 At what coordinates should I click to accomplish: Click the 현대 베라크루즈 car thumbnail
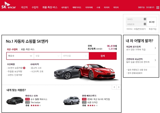point(71,101)
